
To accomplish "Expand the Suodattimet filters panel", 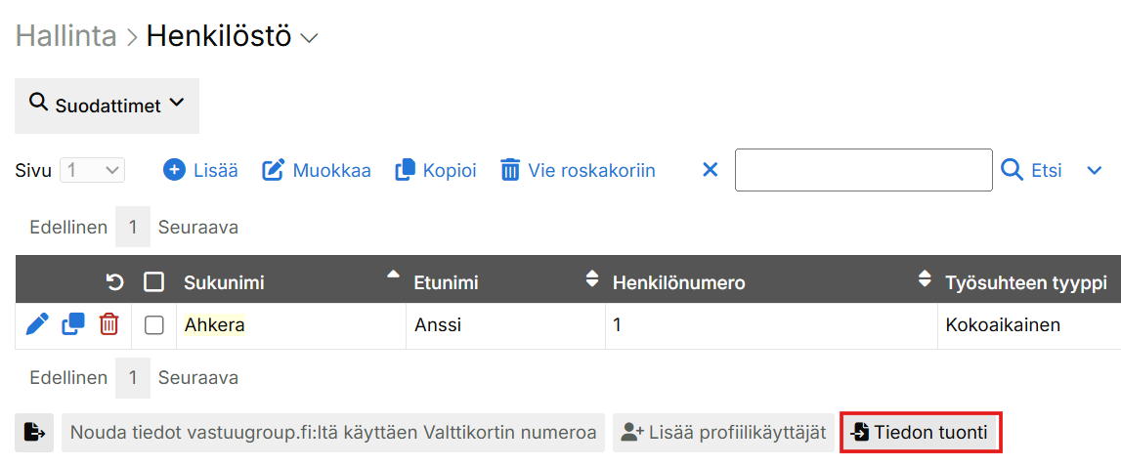I will [x=107, y=106].
